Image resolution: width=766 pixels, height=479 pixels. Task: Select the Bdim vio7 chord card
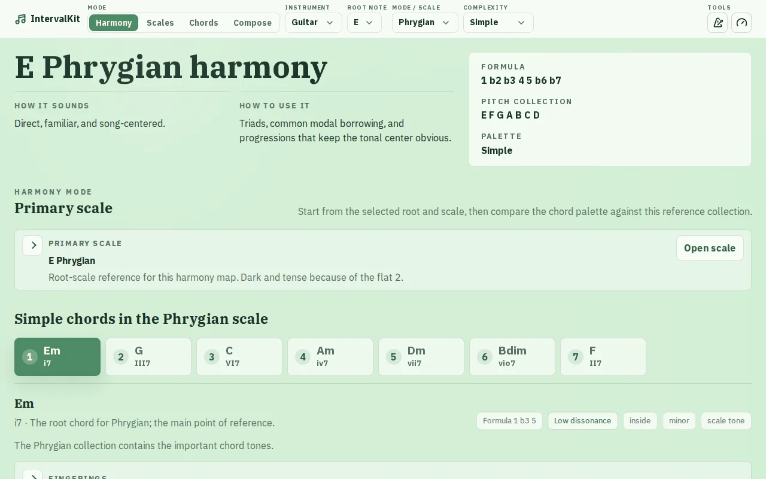point(512,357)
